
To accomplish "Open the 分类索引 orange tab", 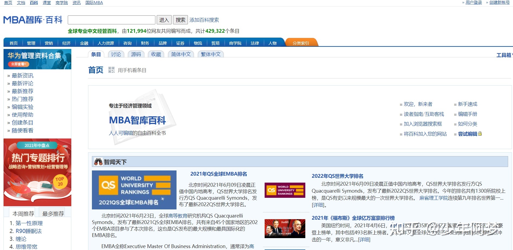I will click(x=301, y=43).
